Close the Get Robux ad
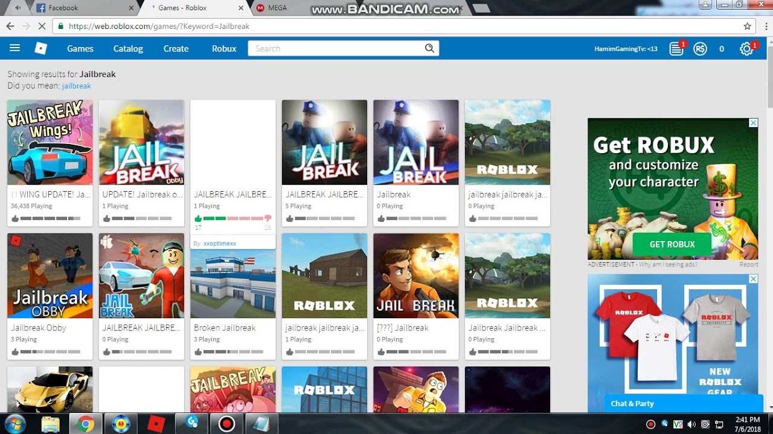Viewport: 773px width, 434px height. [x=753, y=123]
